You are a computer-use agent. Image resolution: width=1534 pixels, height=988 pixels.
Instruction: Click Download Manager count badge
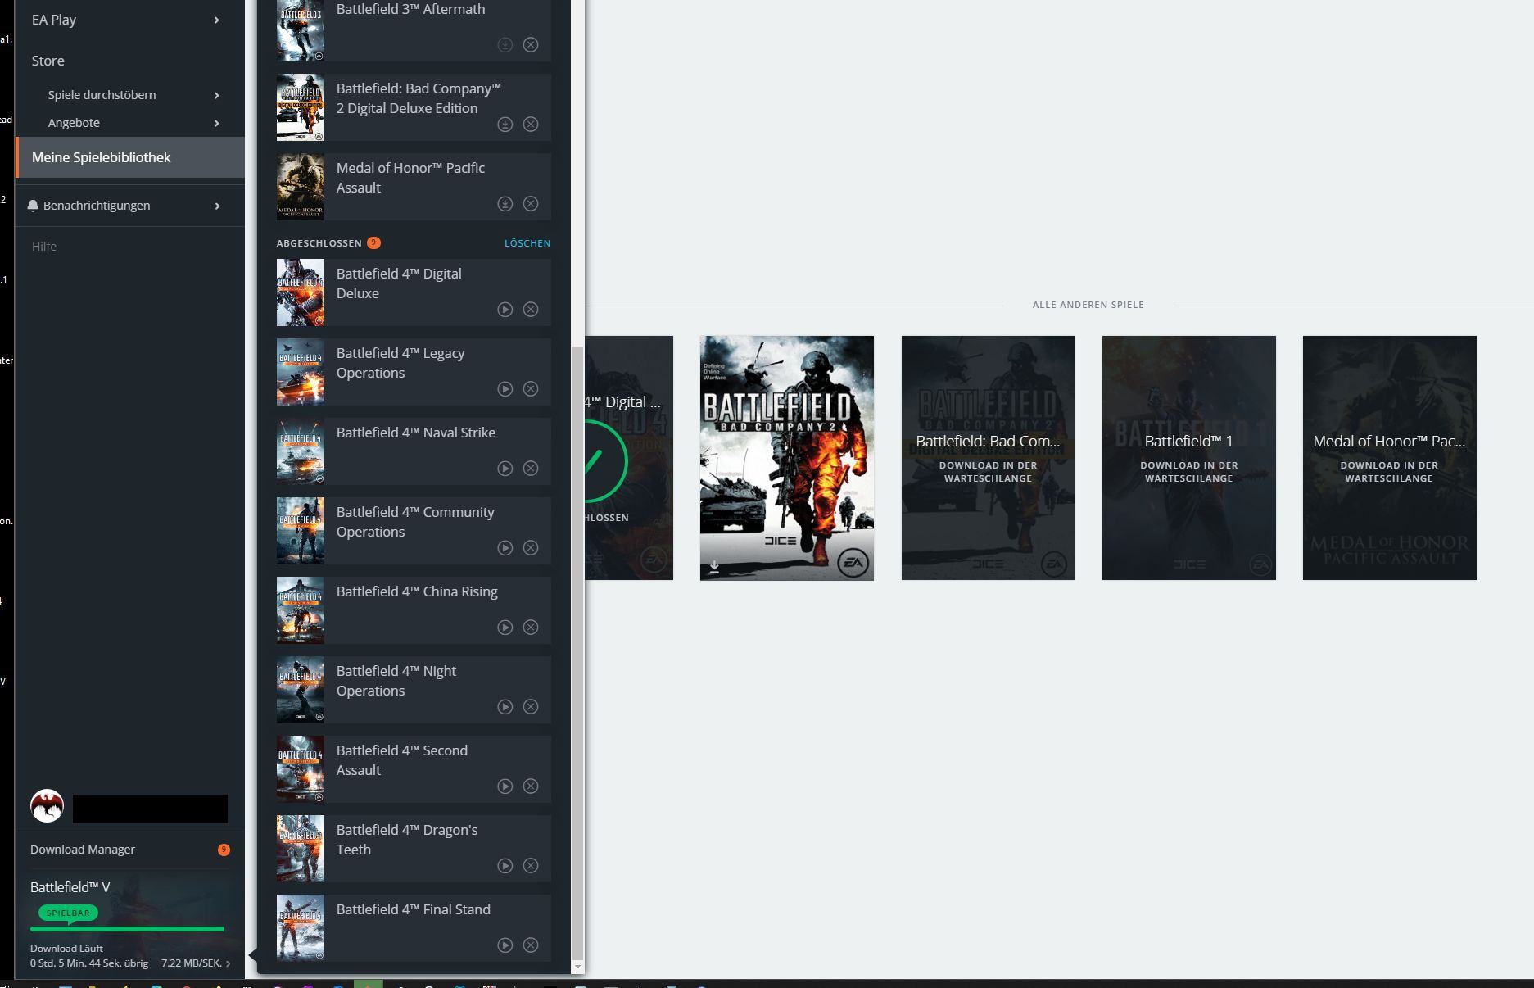224,850
